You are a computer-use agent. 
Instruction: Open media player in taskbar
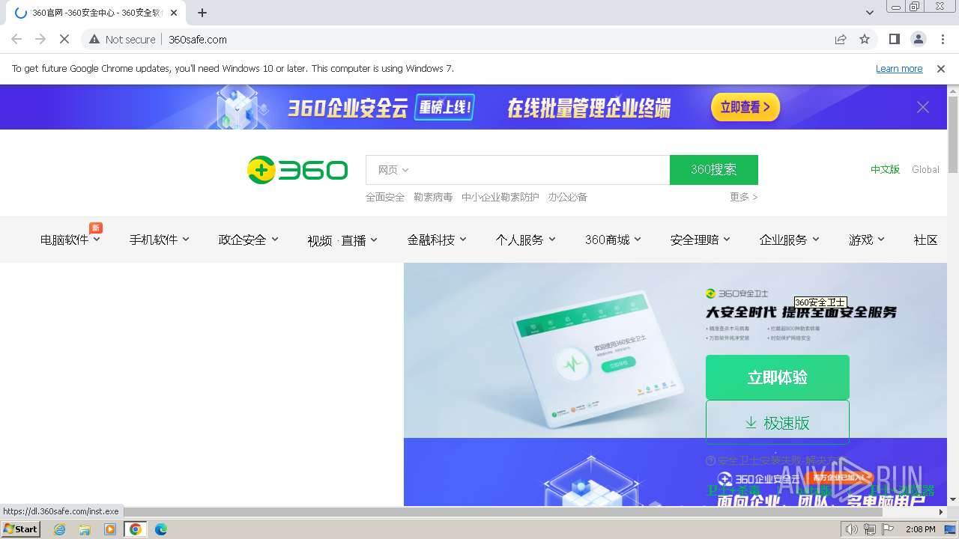pyautogui.click(x=110, y=529)
